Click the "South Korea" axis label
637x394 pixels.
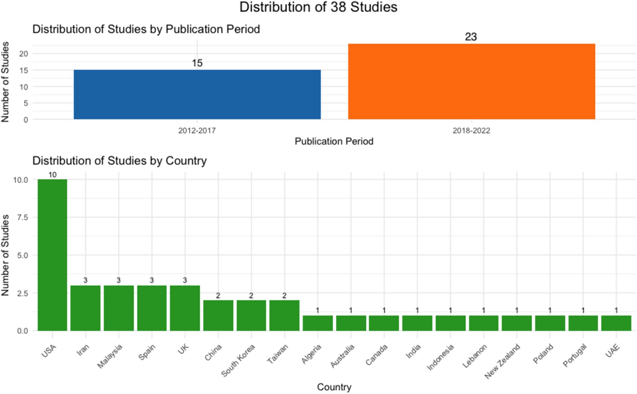(x=238, y=361)
